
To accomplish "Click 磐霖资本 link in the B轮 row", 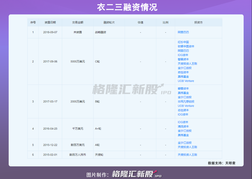I will click(x=183, y=89).
